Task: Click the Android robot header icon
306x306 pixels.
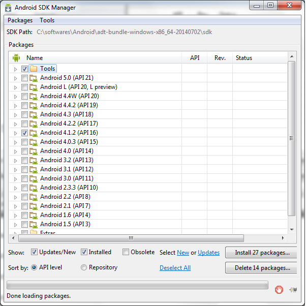Action: point(16,58)
